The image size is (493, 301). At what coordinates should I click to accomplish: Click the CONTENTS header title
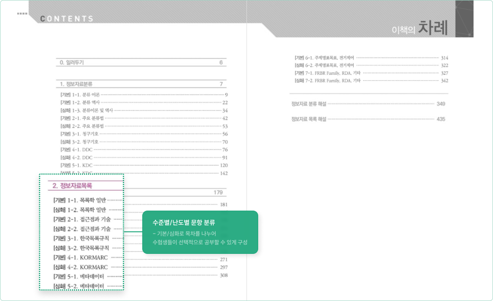[x=67, y=19]
